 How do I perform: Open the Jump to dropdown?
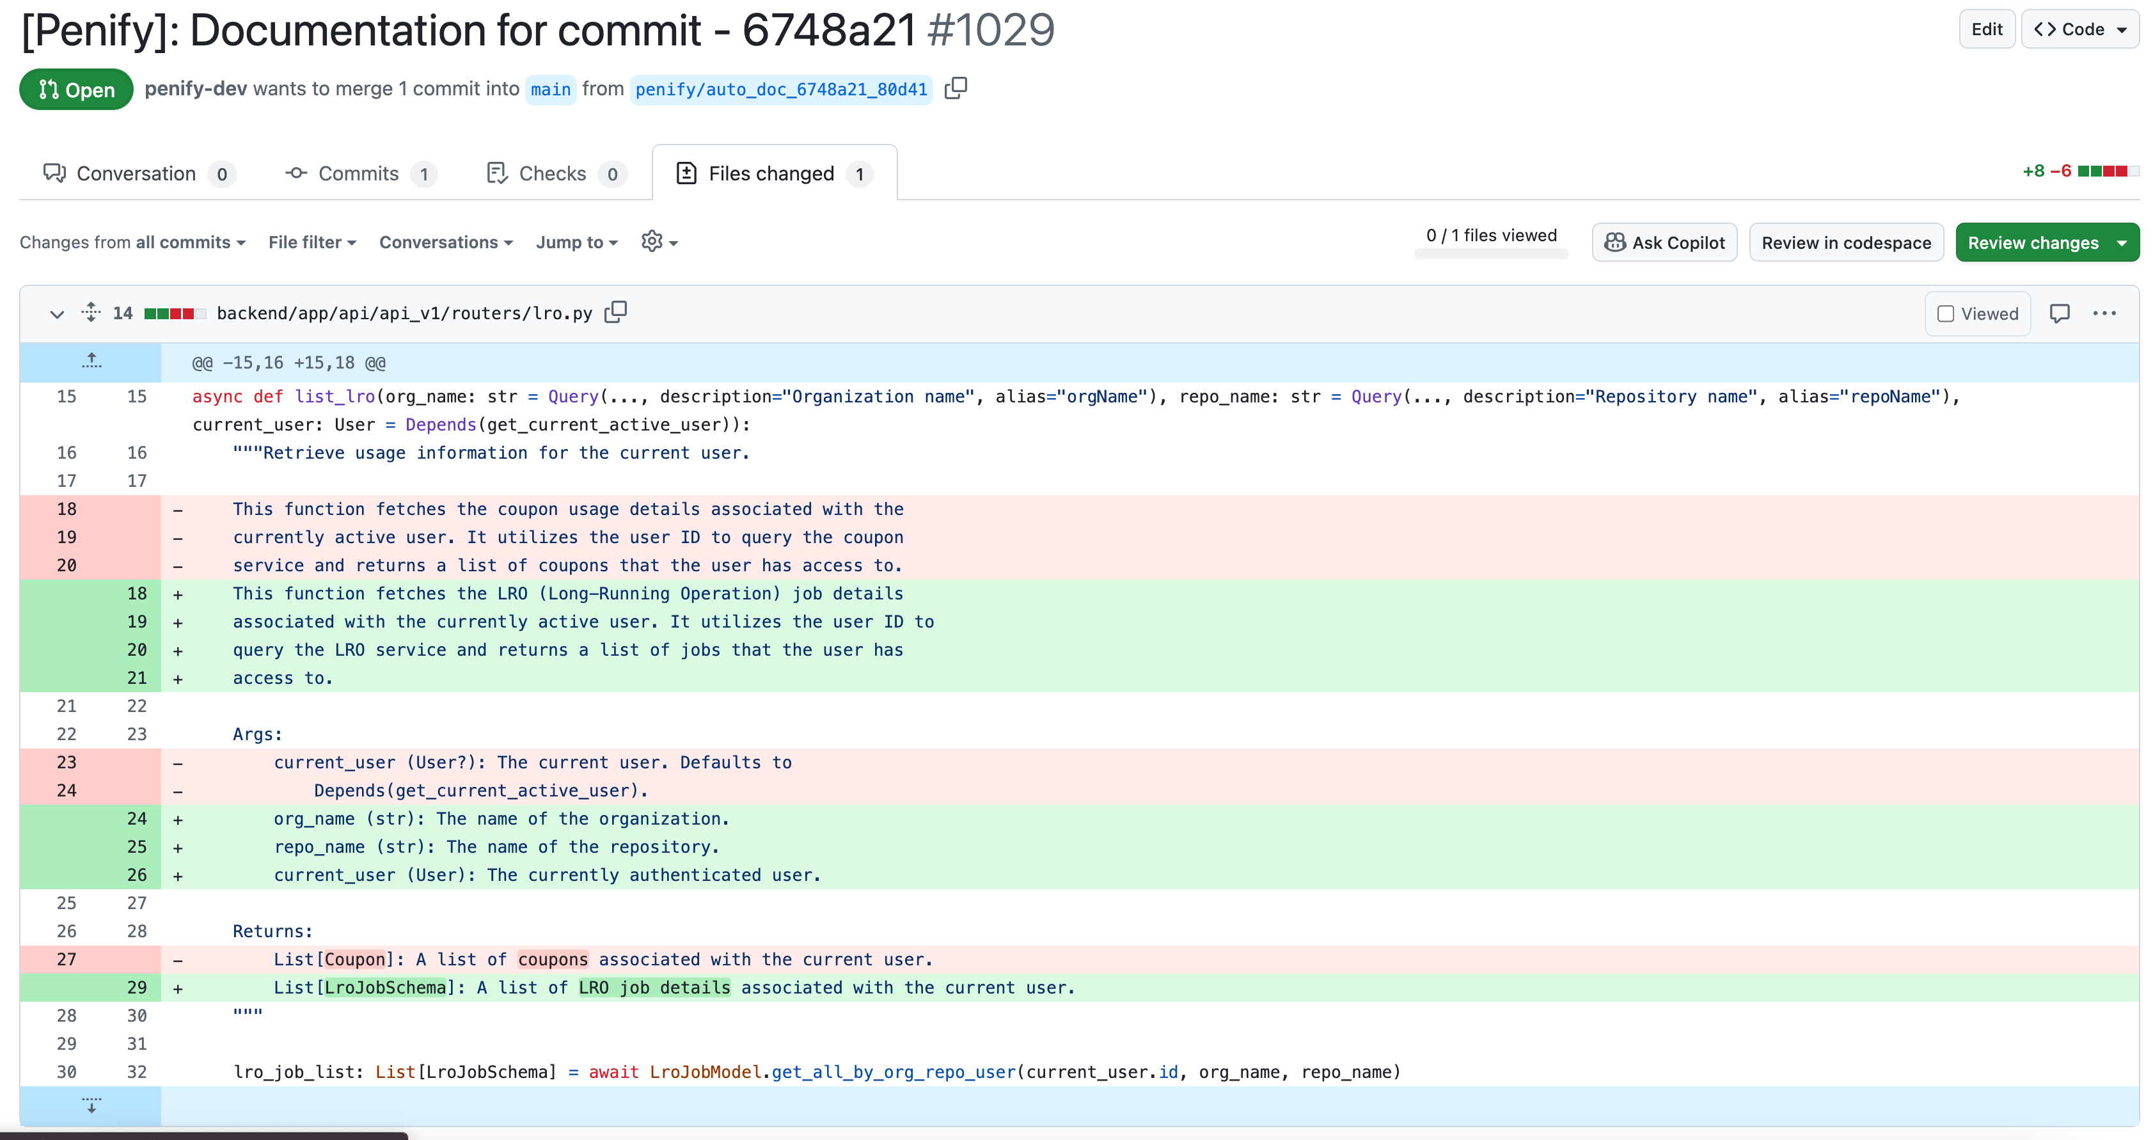[577, 242]
